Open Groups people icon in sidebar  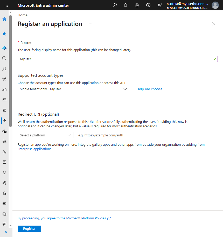pyautogui.click(x=4, y=79)
